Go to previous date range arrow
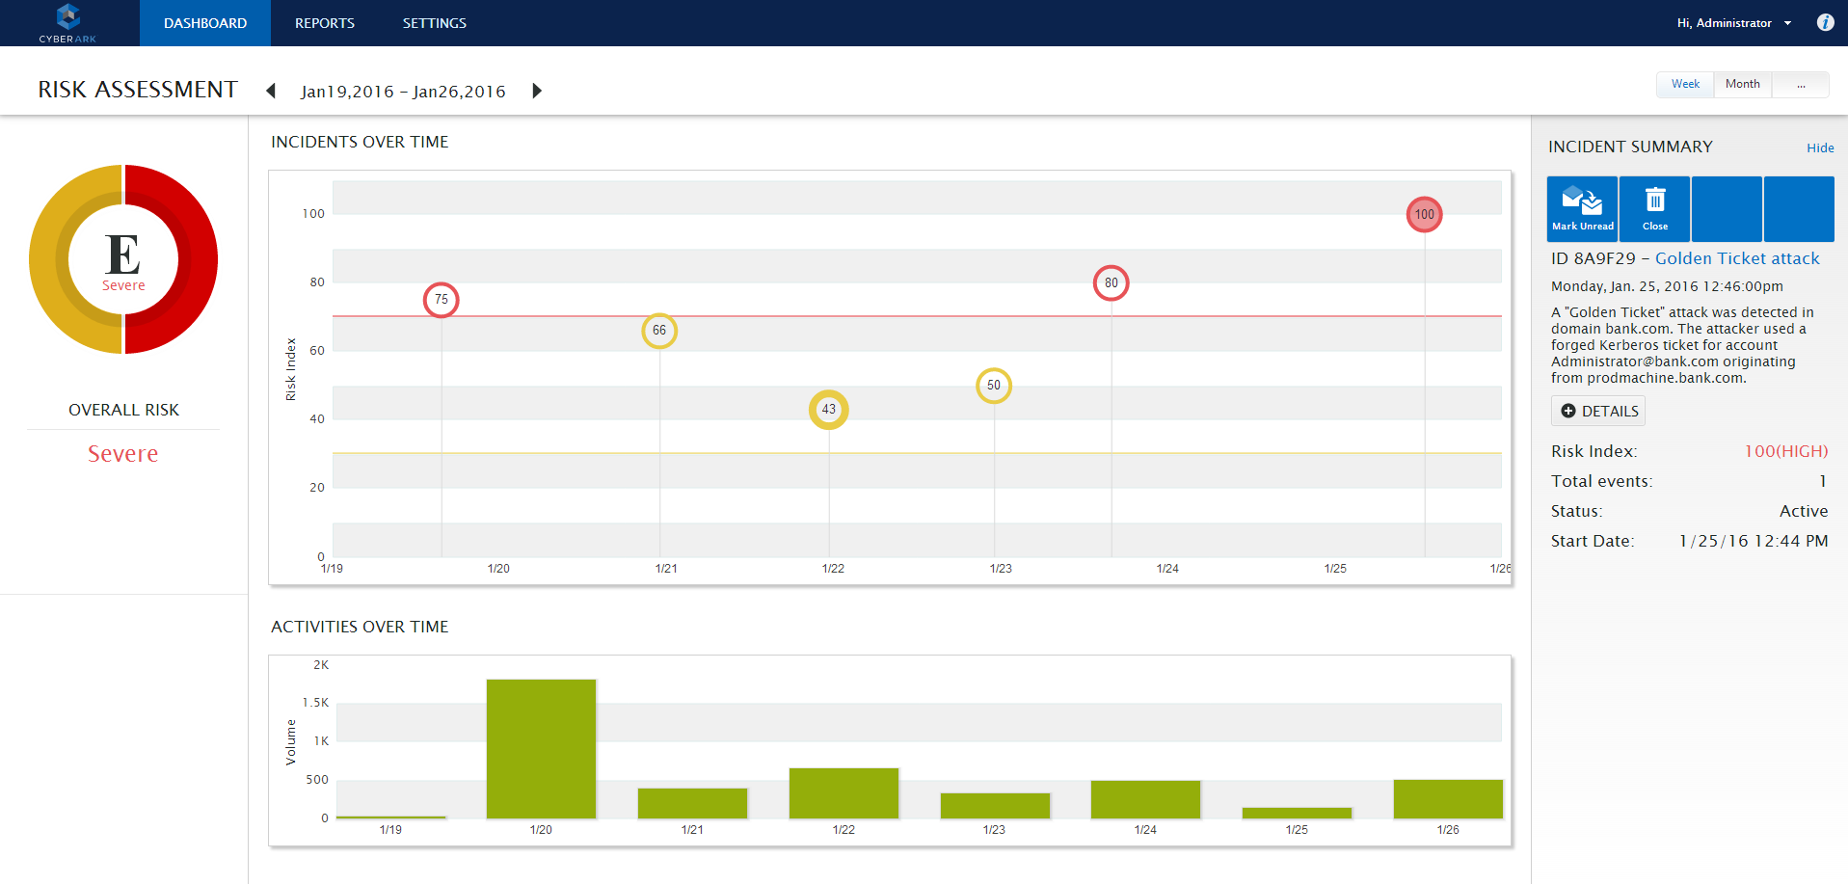This screenshot has width=1848, height=884. pyautogui.click(x=271, y=91)
